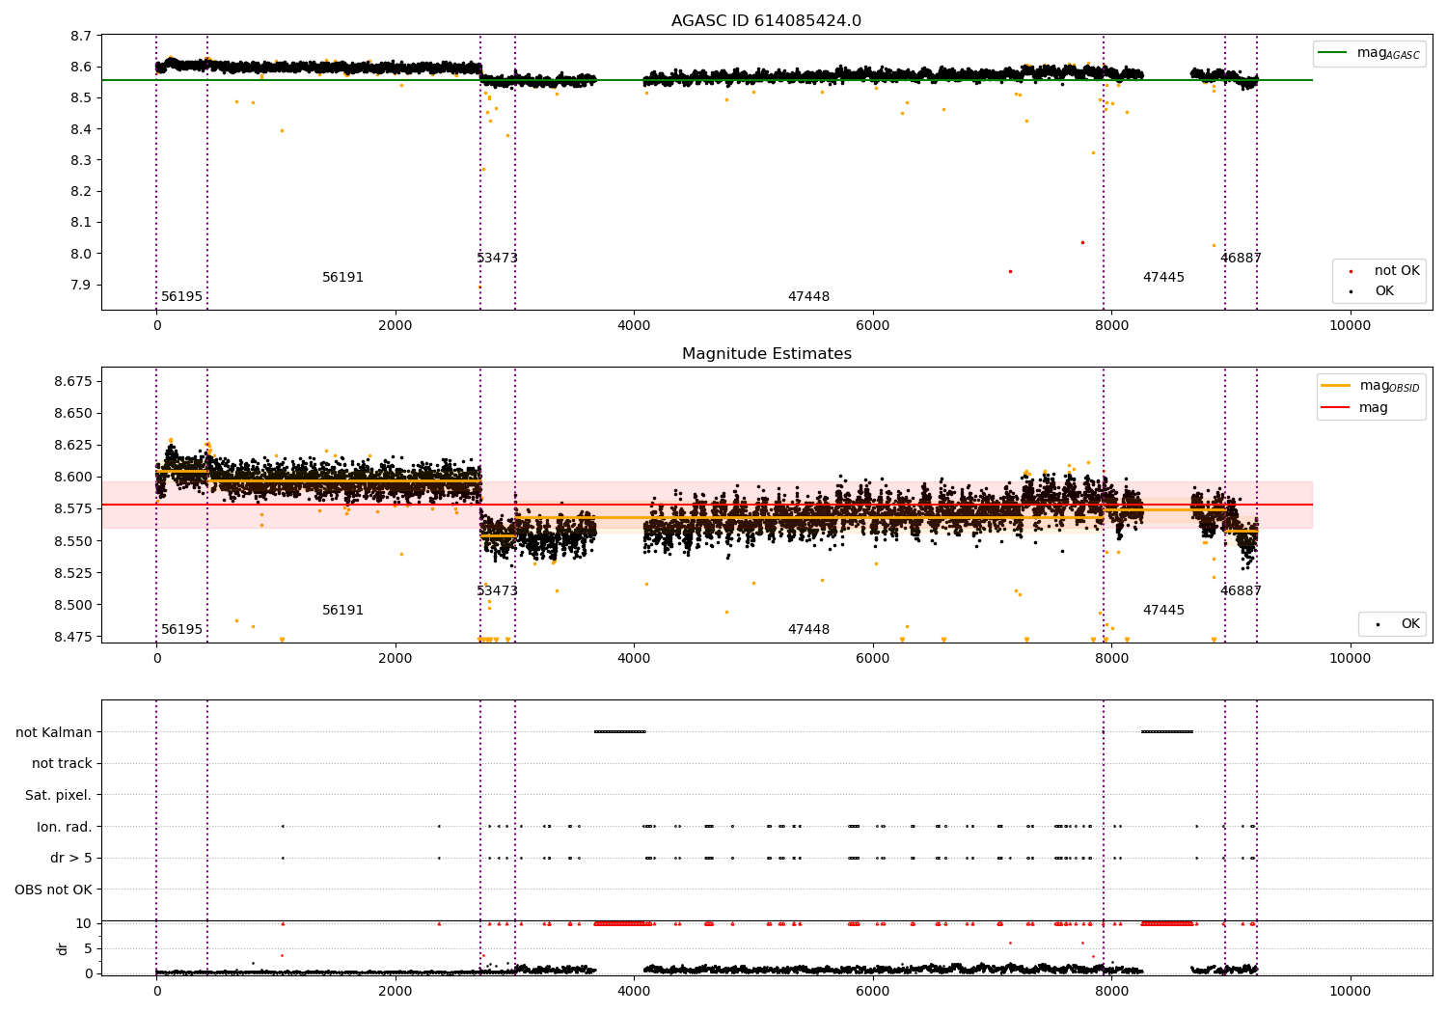The image size is (1447, 1013).
Task: Click the not Kalman bar near time 8500
Action: [x=1167, y=732]
